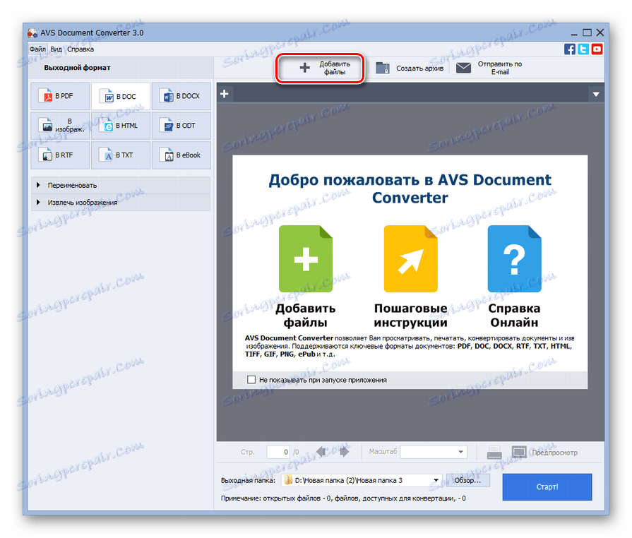Open the Масштаб dropdown
Image resolution: width=632 pixels, height=538 pixels.
point(434,452)
